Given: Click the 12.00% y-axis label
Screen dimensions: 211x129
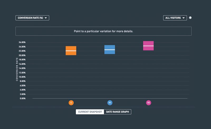Looking at the screenshot, I should click(x=22, y=73).
